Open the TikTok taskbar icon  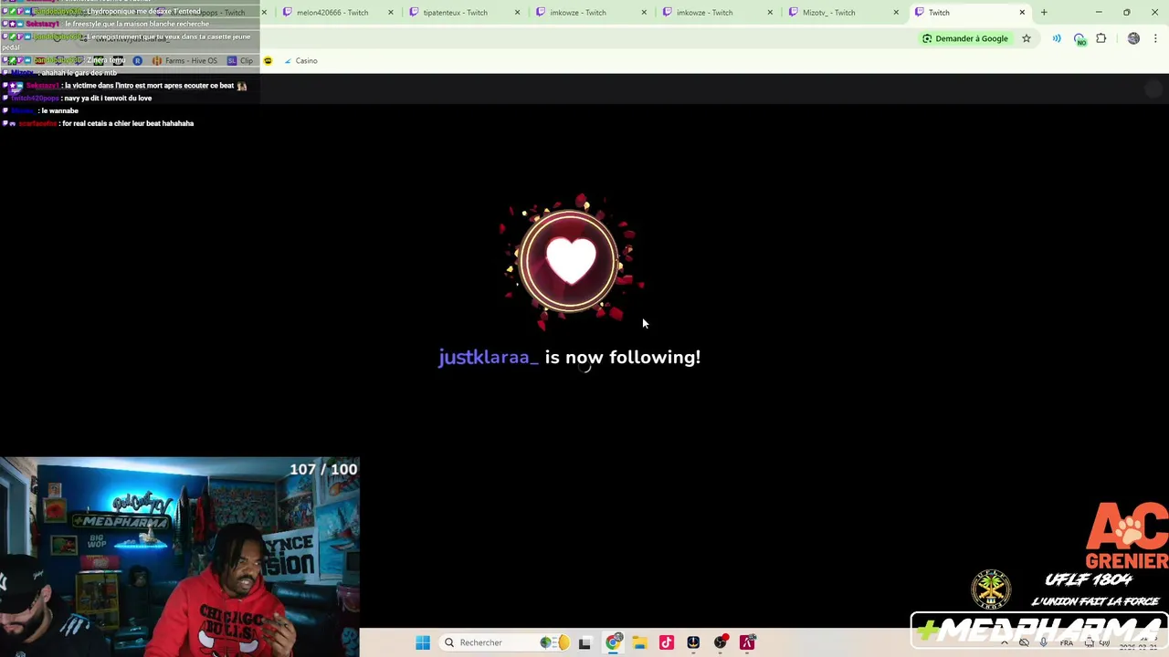point(667,642)
